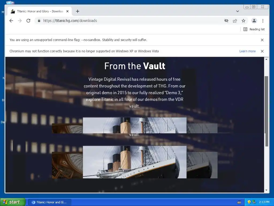This screenshot has height=206, width=274.
Task: Open the security shield tray icon
Action: pos(249,202)
